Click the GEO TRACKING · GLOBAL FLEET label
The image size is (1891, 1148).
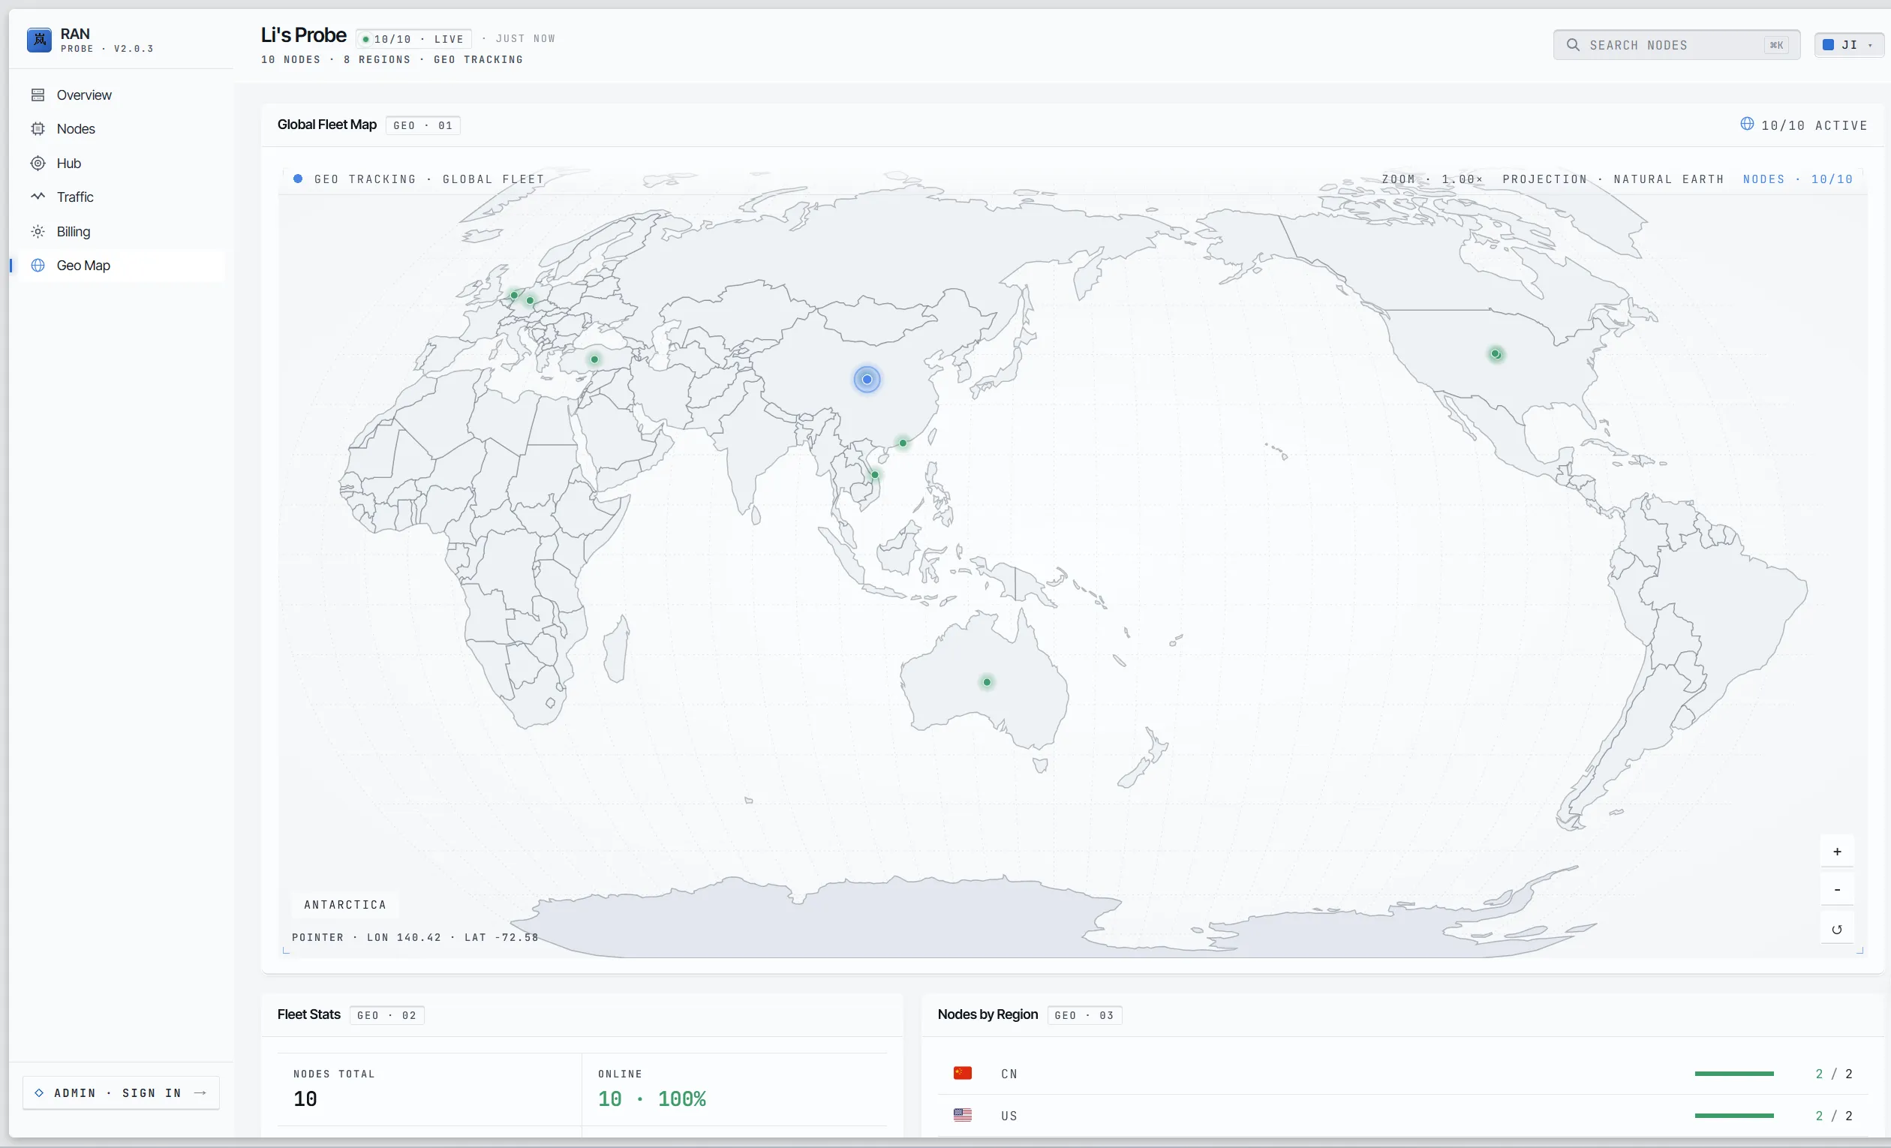click(x=429, y=179)
